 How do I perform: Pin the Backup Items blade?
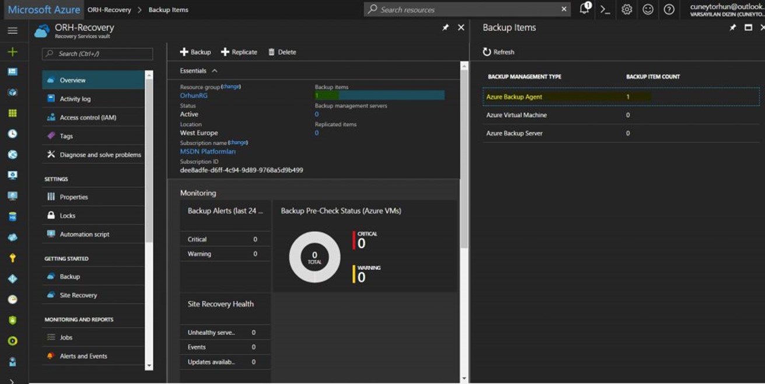click(733, 27)
